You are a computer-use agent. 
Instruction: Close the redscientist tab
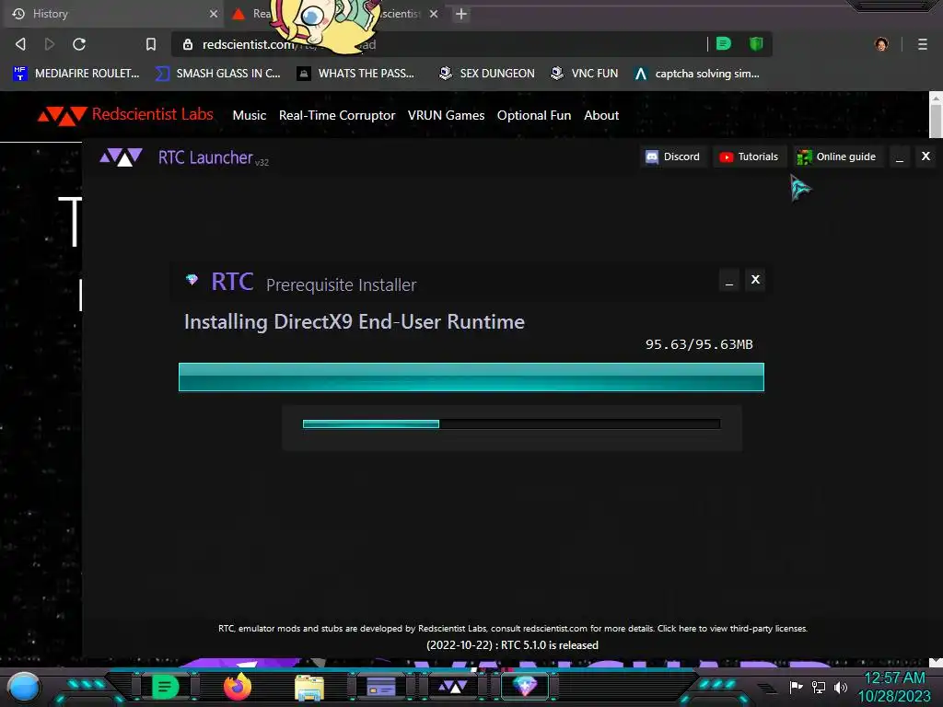click(x=434, y=14)
